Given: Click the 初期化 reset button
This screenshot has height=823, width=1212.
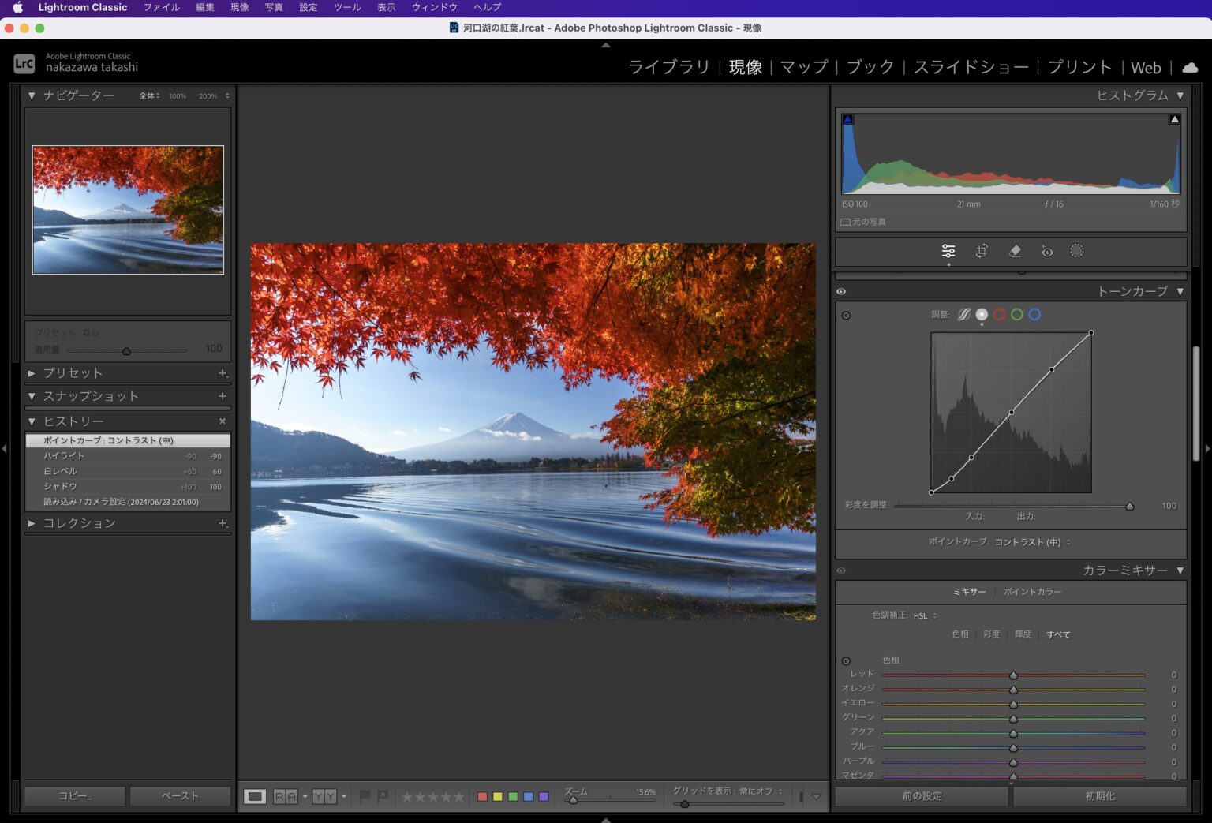Looking at the screenshot, I should 1099,796.
